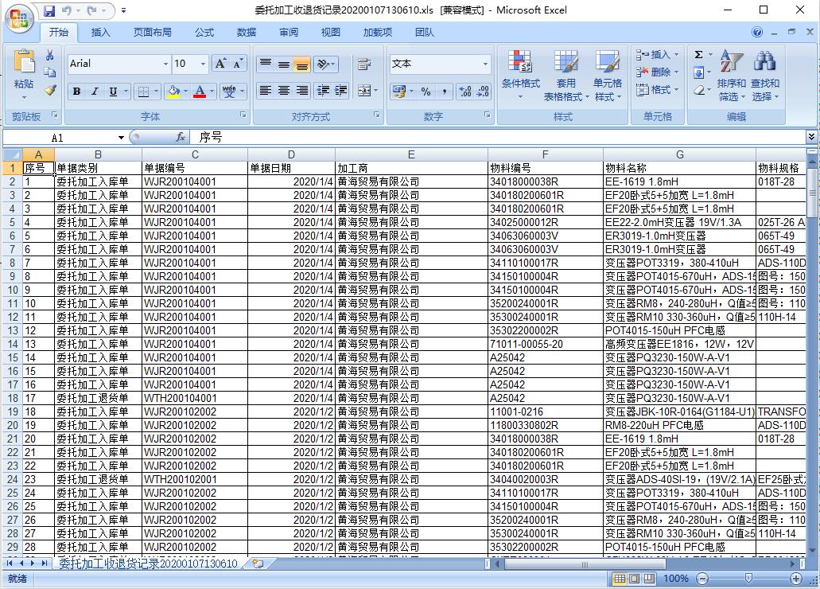Apply percent style format icon
The width and height of the screenshot is (820, 589).
click(426, 91)
